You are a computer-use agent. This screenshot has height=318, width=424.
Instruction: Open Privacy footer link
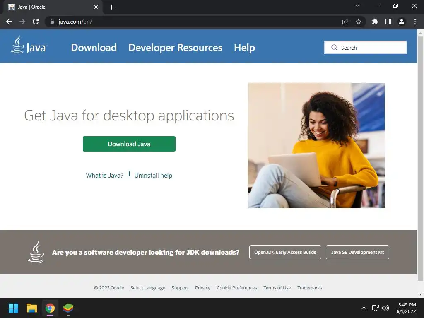(202, 288)
